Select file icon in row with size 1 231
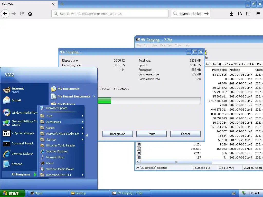Image resolution: width=263 pixels, height=197 pixels. (x=139, y=144)
